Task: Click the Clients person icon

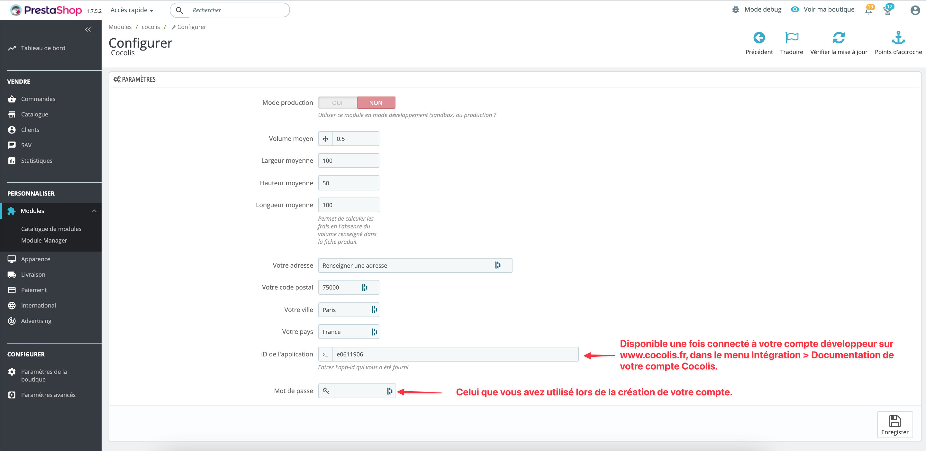Action: coord(12,130)
